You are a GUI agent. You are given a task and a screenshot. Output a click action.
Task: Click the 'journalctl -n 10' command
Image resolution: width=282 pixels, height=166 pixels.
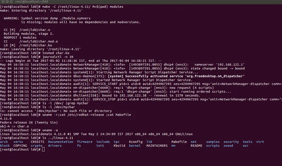click(x=58, y=57)
